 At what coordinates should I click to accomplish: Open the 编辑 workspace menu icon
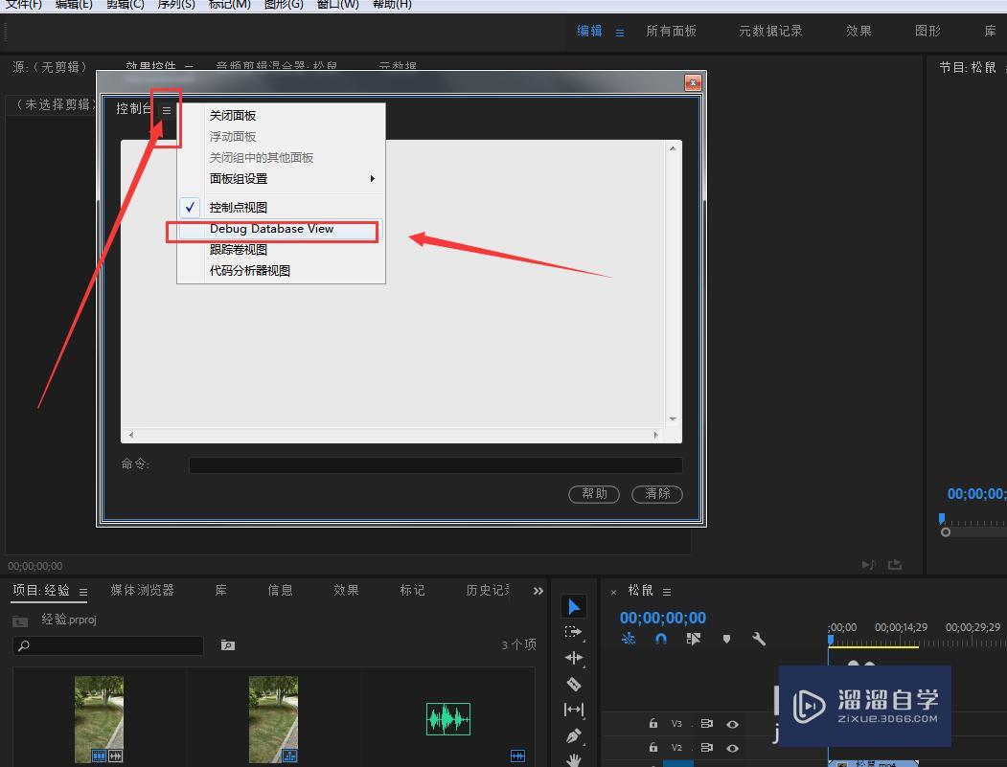click(x=620, y=33)
